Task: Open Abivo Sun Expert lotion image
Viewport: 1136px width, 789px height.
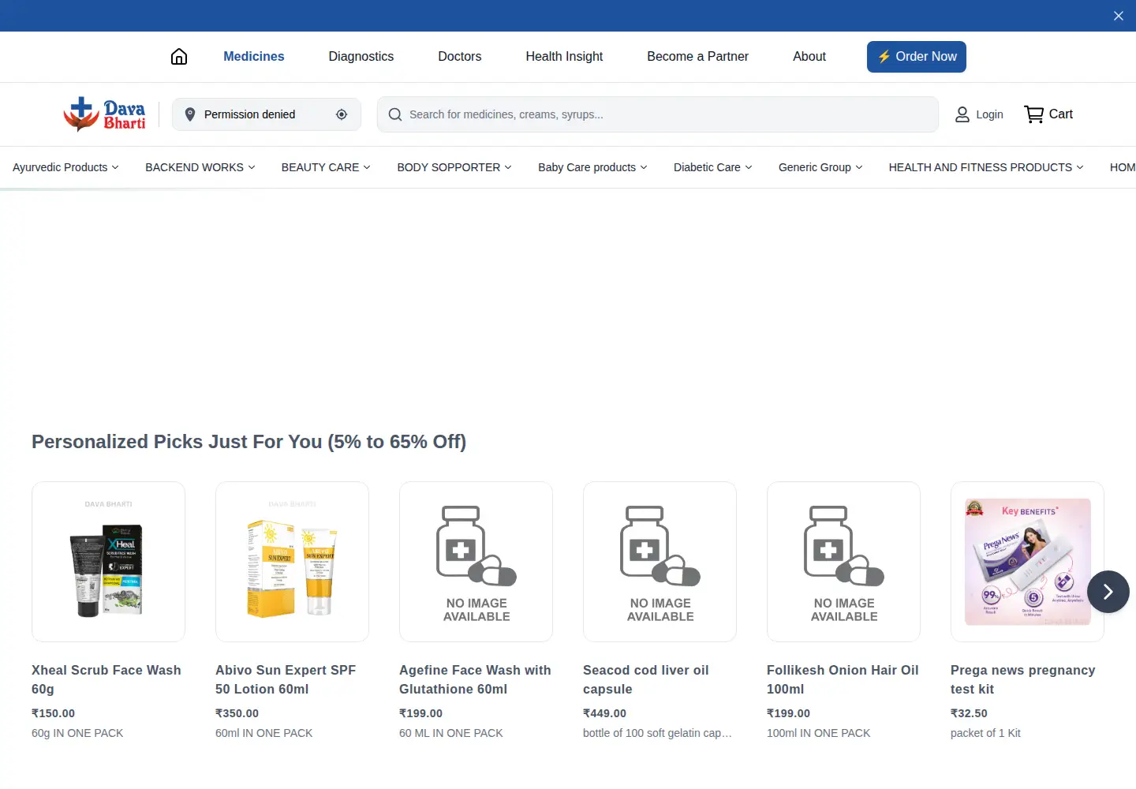Action: click(x=292, y=562)
